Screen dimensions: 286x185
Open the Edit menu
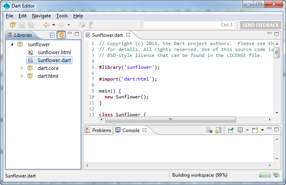(23, 16)
